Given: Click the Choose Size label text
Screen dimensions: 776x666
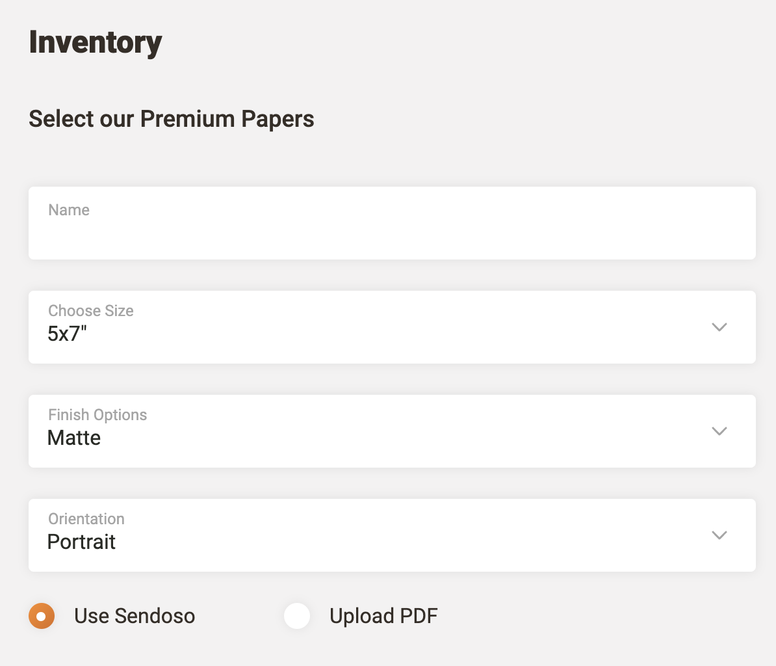Looking at the screenshot, I should click(x=91, y=311).
